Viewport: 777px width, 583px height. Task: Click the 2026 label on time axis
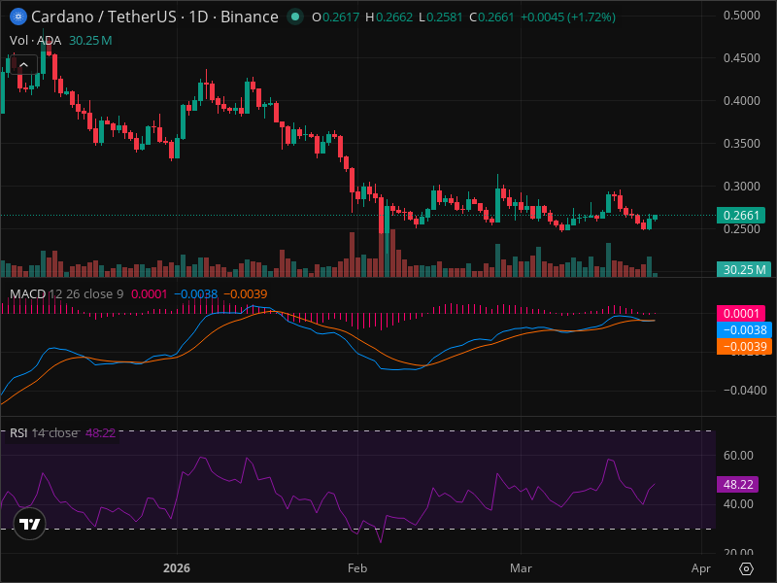point(177,568)
